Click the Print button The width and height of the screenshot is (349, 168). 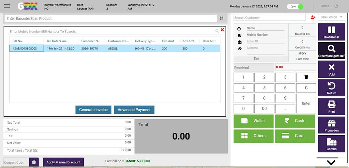(x=331, y=107)
